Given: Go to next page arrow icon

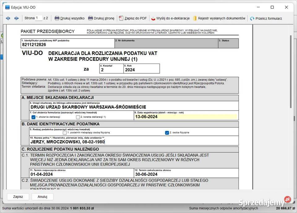Looking at the screenshot, I should click(x=16, y=18).
